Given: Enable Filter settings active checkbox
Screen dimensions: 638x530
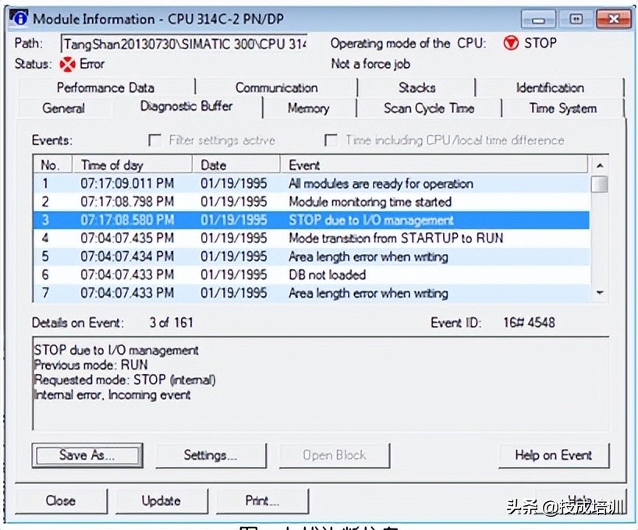Looking at the screenshot, I should 154,140.
